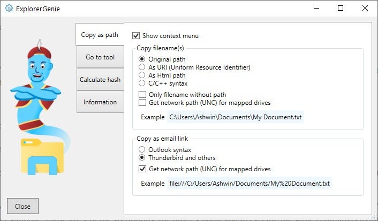Choose the As Html path option
The height and width of the screenshot is (221, 378).
(142, 75)
